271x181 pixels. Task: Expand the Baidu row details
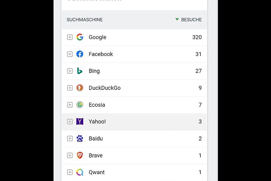click(x=70, y=139)
